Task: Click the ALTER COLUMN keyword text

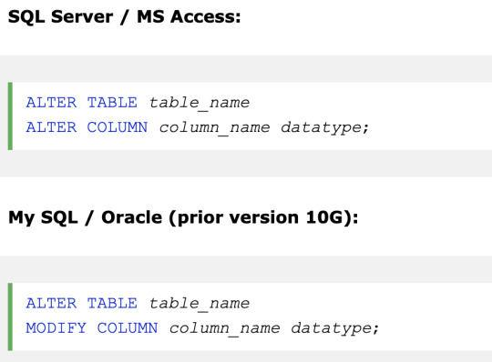Action: [x=87, y=127]
